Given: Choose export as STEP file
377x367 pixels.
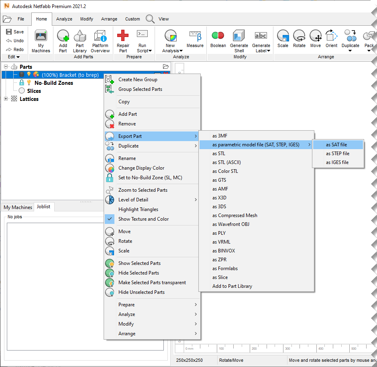Looking at the screenshot, I should [338, 154].
